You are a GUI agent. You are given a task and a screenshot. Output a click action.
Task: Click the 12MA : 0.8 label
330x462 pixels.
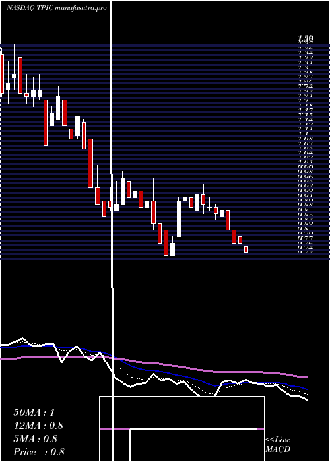38,426
